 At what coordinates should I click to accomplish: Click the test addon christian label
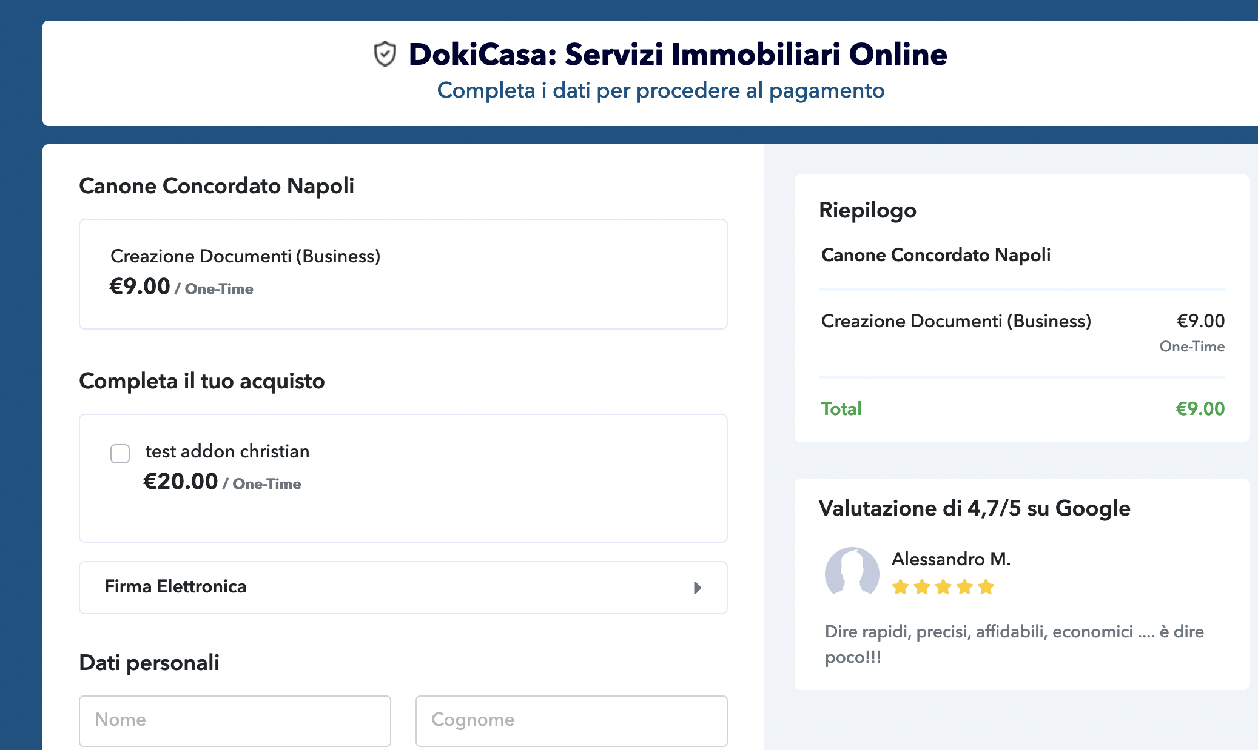pyautogui.click(x=227, y=451)
